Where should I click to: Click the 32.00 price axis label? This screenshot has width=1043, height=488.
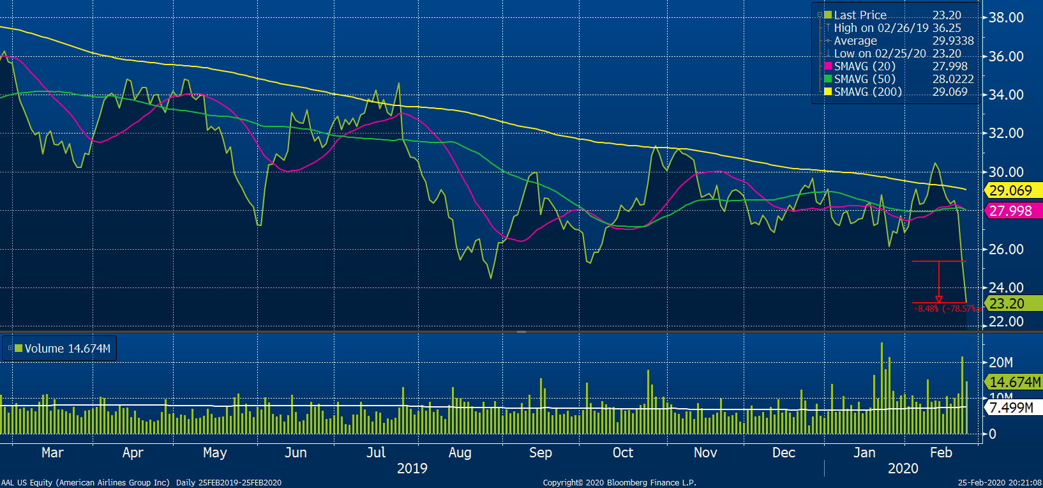pos(1006,133)
